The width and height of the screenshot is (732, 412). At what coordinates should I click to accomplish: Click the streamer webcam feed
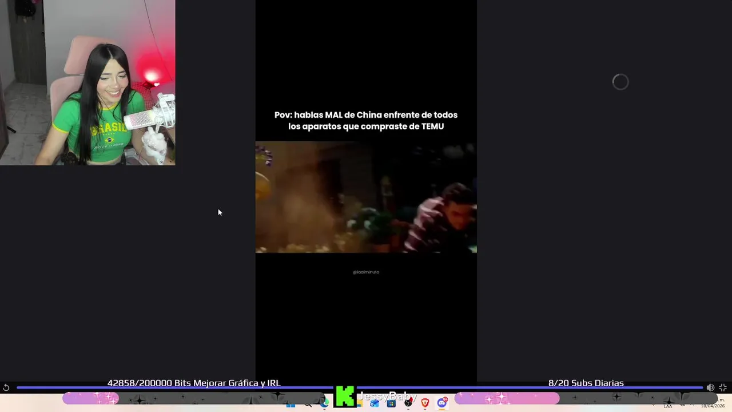pyautogui.click(x=87, y=82)
